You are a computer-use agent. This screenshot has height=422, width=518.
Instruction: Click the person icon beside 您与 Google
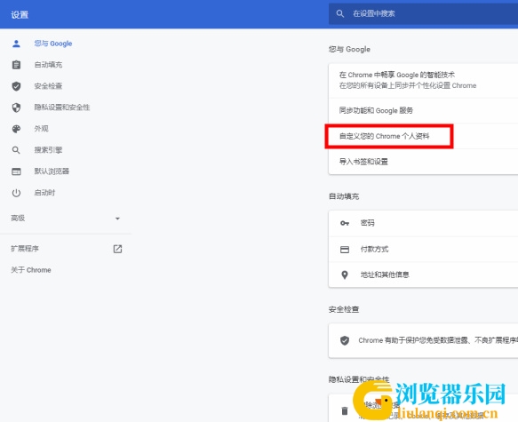16,44
